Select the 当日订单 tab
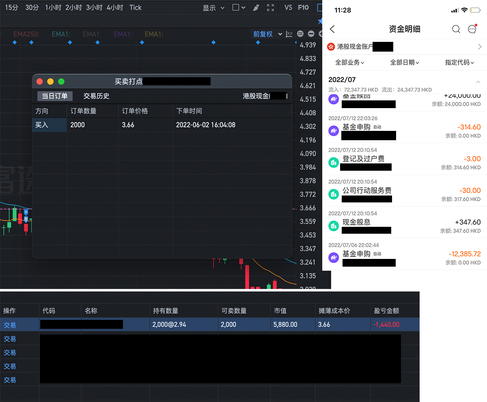Image resolution: width=487 pixels, height=402 pixels. click(54, 96)
